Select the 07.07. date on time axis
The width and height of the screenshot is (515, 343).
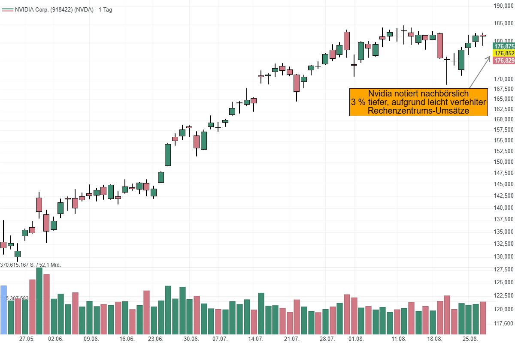220,339
